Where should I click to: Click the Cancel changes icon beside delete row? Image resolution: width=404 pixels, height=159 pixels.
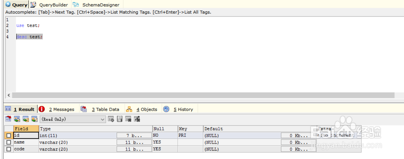pos(137,119)
